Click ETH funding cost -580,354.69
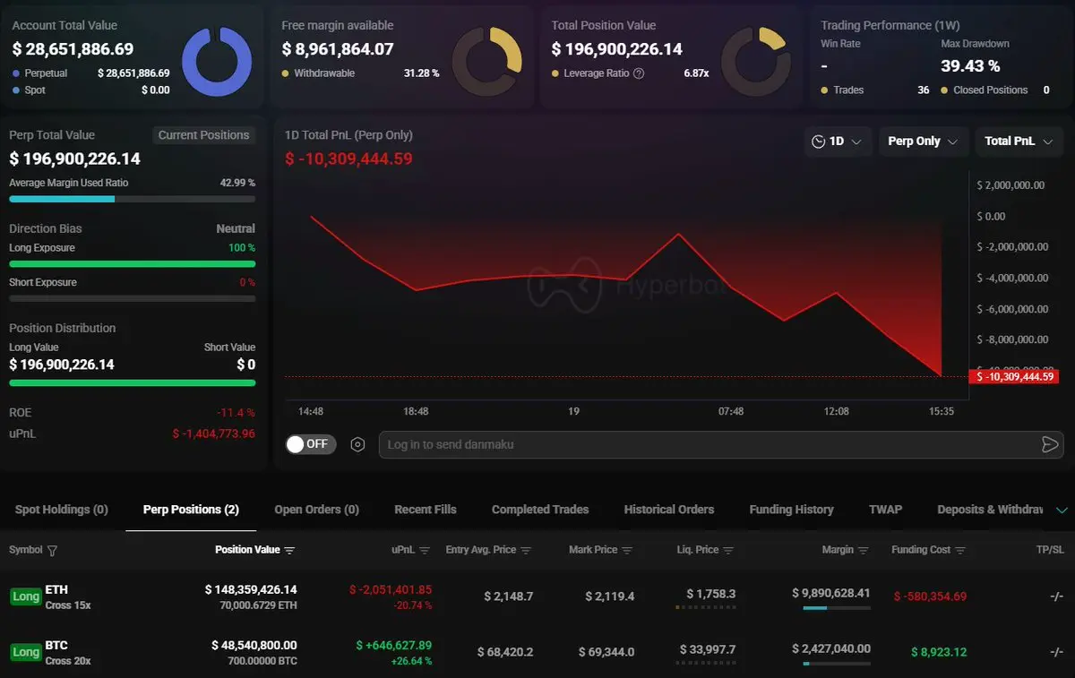 click(930, 596)
